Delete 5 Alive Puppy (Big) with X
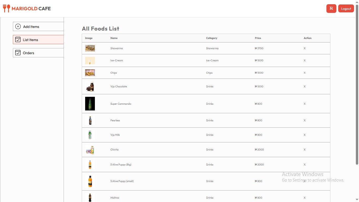This screenshot has height=202, width=359. [305, 164]
